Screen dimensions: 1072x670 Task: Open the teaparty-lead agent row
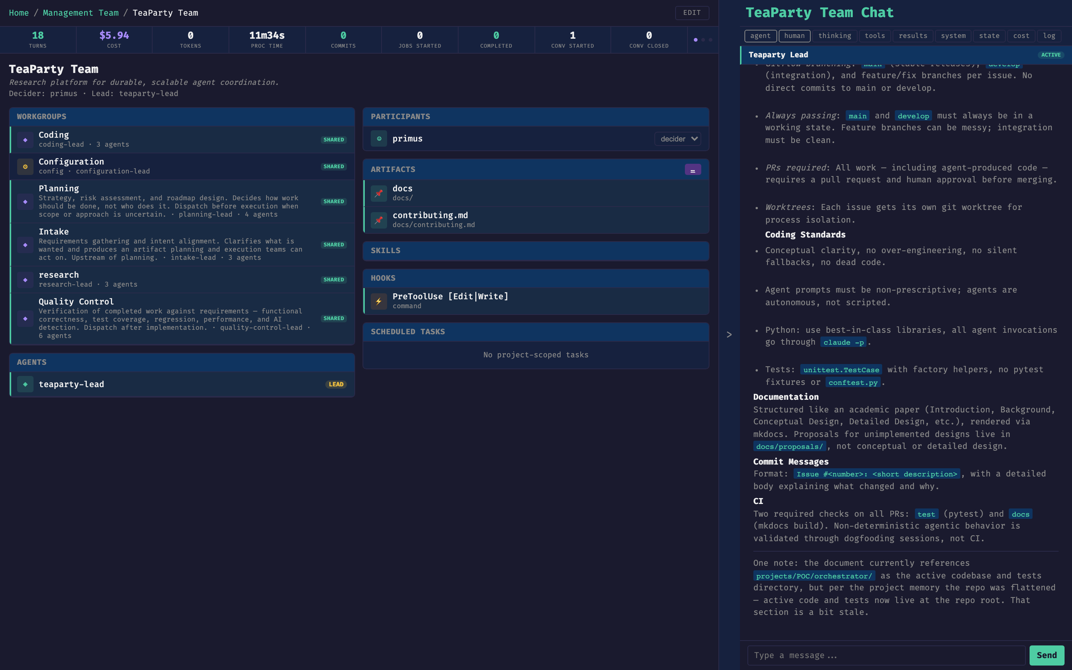click(x=182, y=384)
